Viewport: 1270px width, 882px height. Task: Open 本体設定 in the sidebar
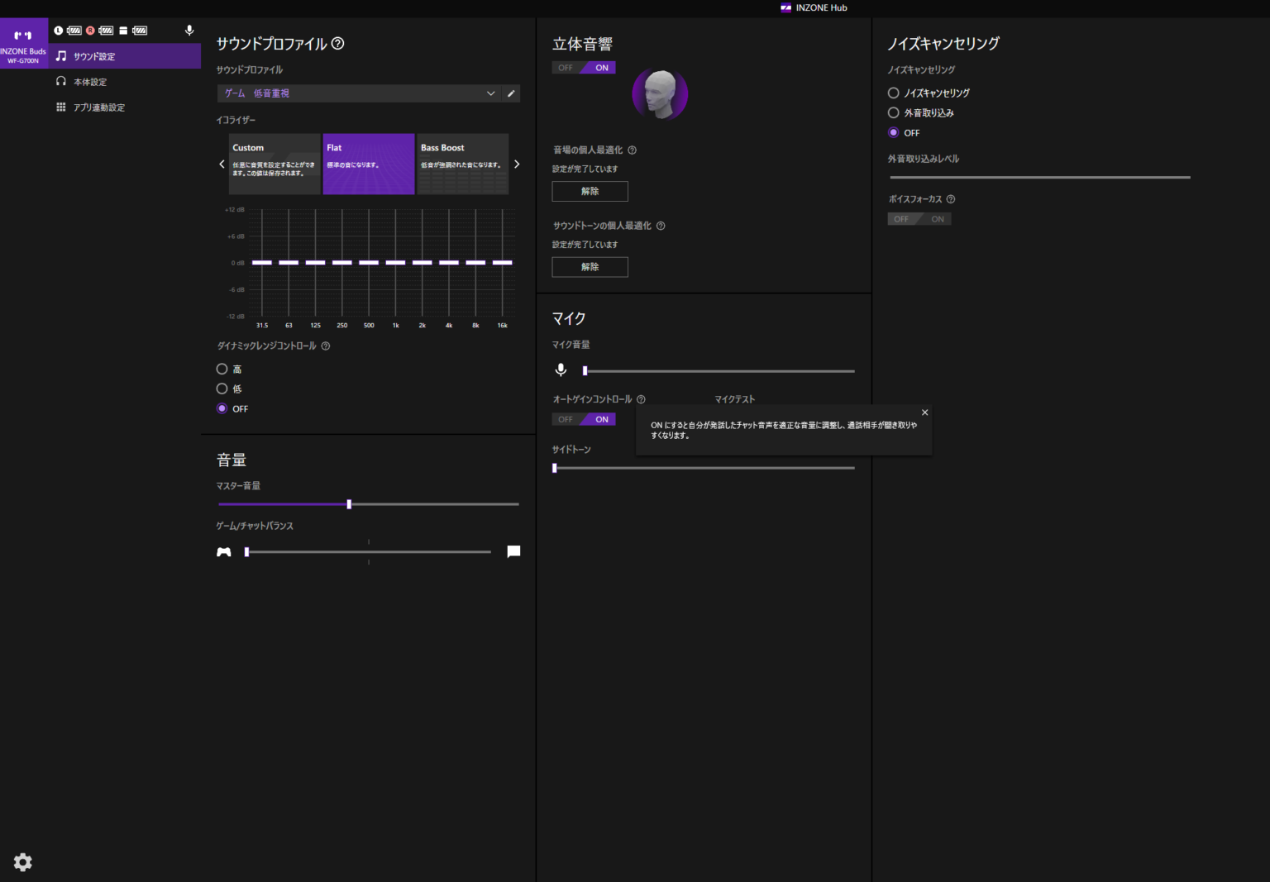[x=90, y=82]
